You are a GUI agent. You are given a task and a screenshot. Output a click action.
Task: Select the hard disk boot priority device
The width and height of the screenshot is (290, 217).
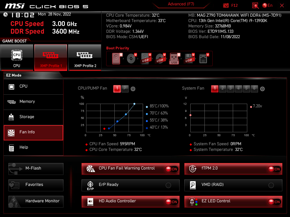(x=116, y=58)
